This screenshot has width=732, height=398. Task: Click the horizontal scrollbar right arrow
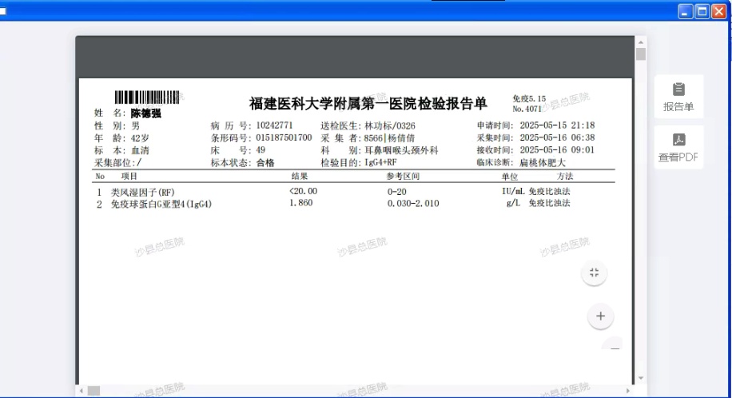(x=628, y=391)
